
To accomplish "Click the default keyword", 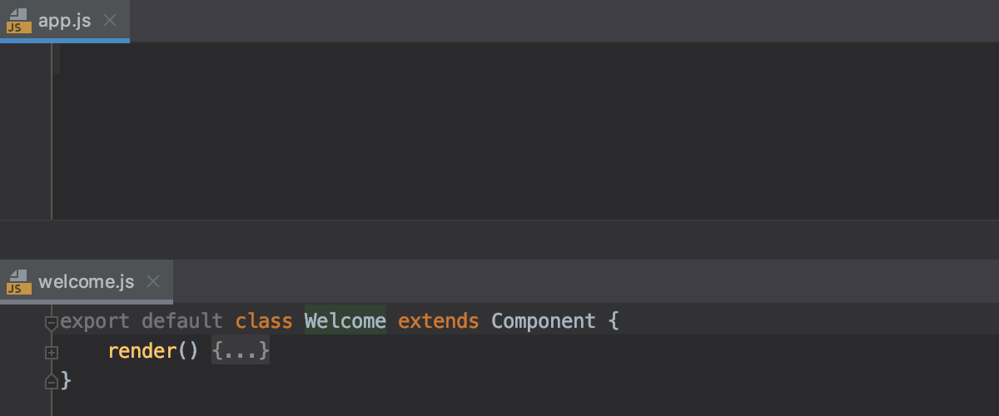I will [182, 320].
